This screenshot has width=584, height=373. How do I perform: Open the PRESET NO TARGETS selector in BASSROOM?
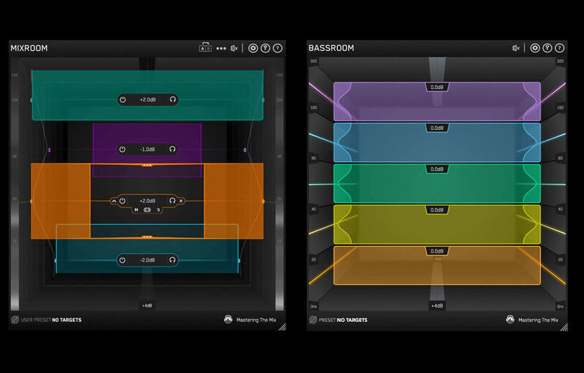click(343, 320)
